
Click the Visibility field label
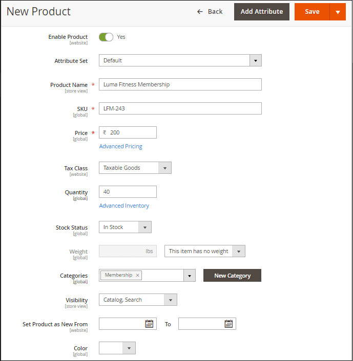tap(77, 300)
